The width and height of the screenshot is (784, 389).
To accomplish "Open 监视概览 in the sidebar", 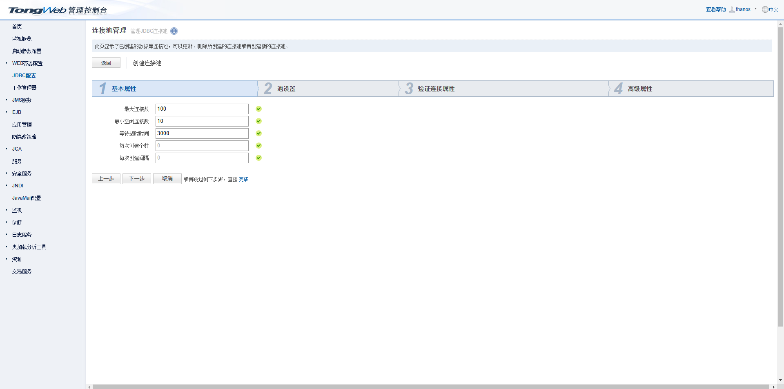I will [22, 39].
